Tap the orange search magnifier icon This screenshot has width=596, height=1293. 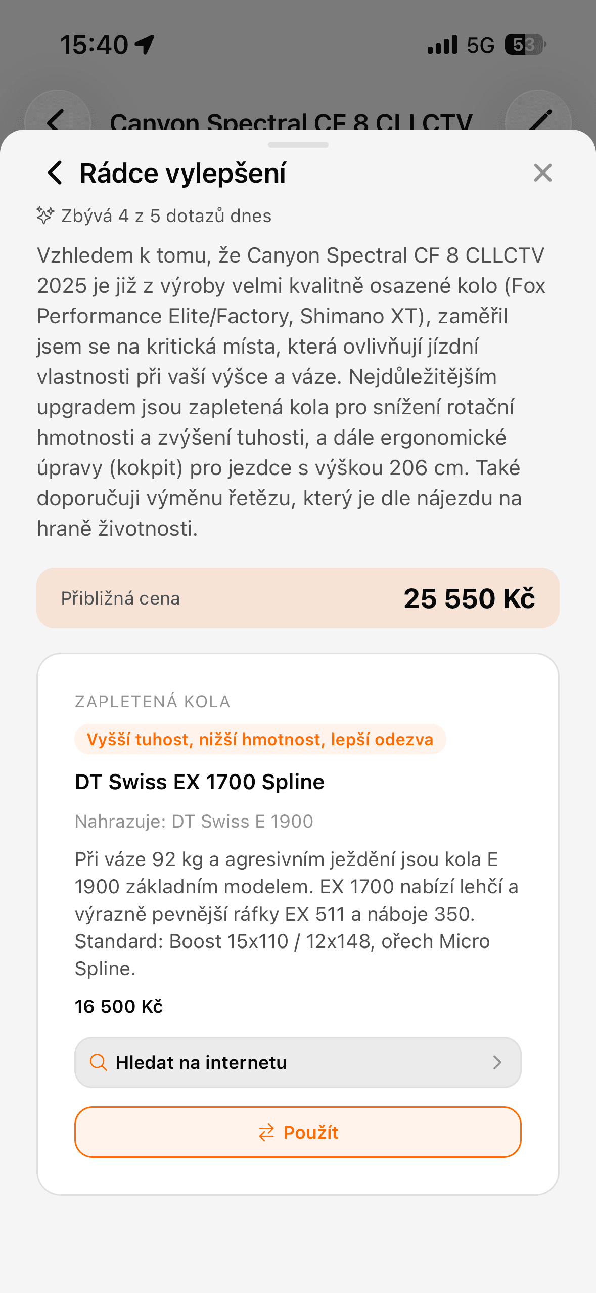click(x=98, y=1062)
